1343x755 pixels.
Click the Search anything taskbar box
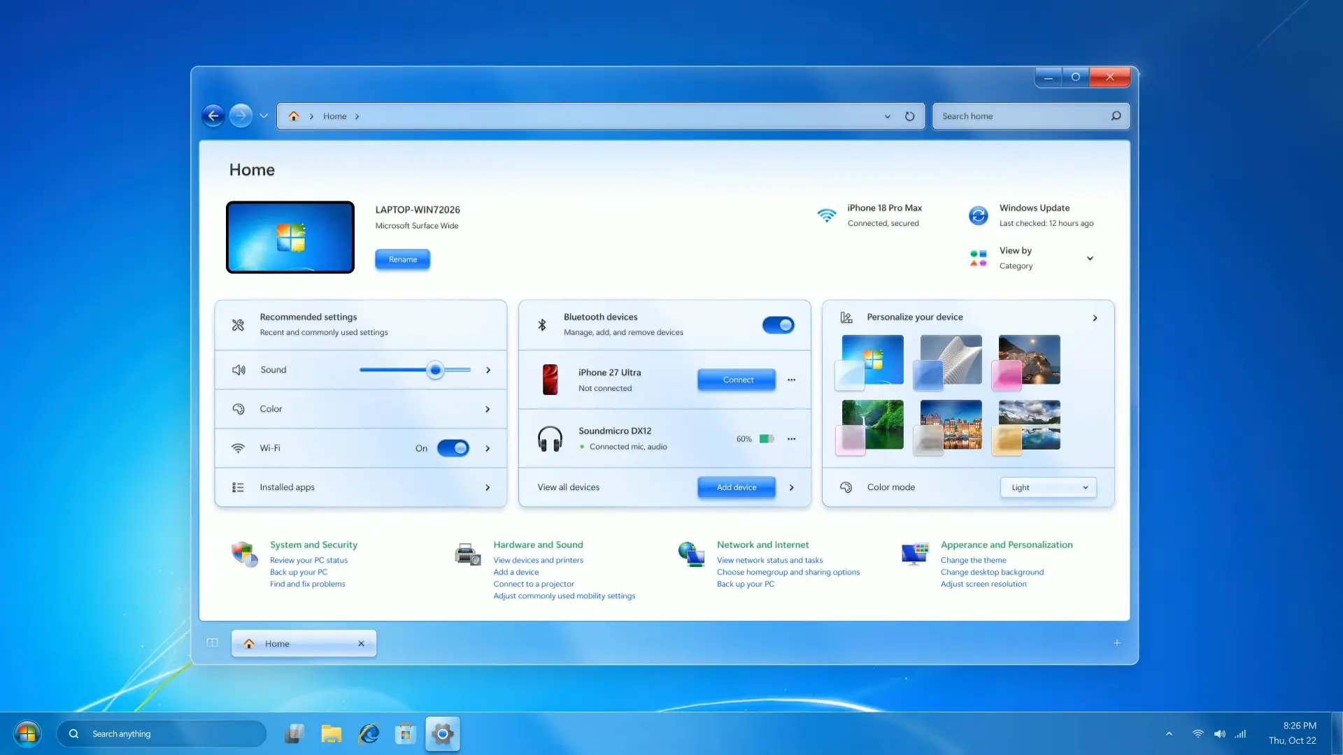[x=162, y=734]
